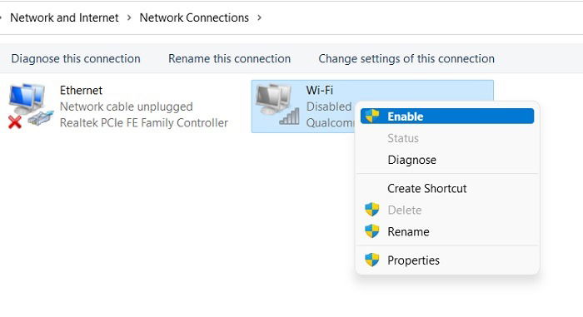Screen dimensions: 583x317
Task: Select the Ethernet adapter icon
Action: [x=31, y=106]
